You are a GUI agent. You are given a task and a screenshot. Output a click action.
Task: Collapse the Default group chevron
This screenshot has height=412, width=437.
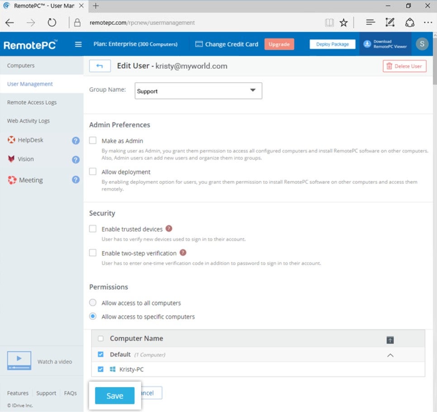(x=390, y=355)
